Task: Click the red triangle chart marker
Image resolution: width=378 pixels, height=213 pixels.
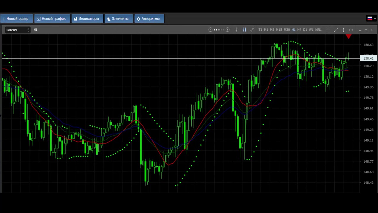Action: [x=349, y=36]
